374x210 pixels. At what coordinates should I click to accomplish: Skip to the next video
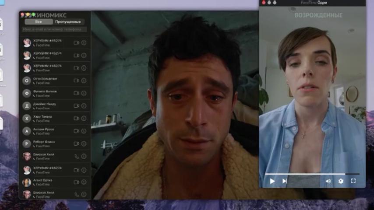tap(285, 181)
